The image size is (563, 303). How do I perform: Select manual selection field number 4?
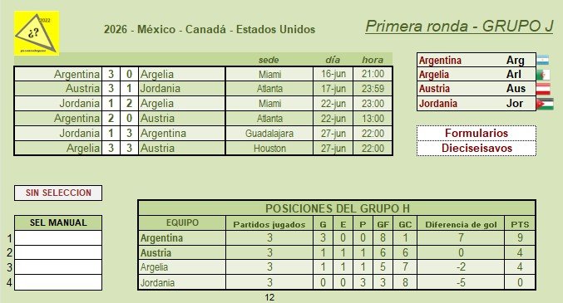coord(58,282)
